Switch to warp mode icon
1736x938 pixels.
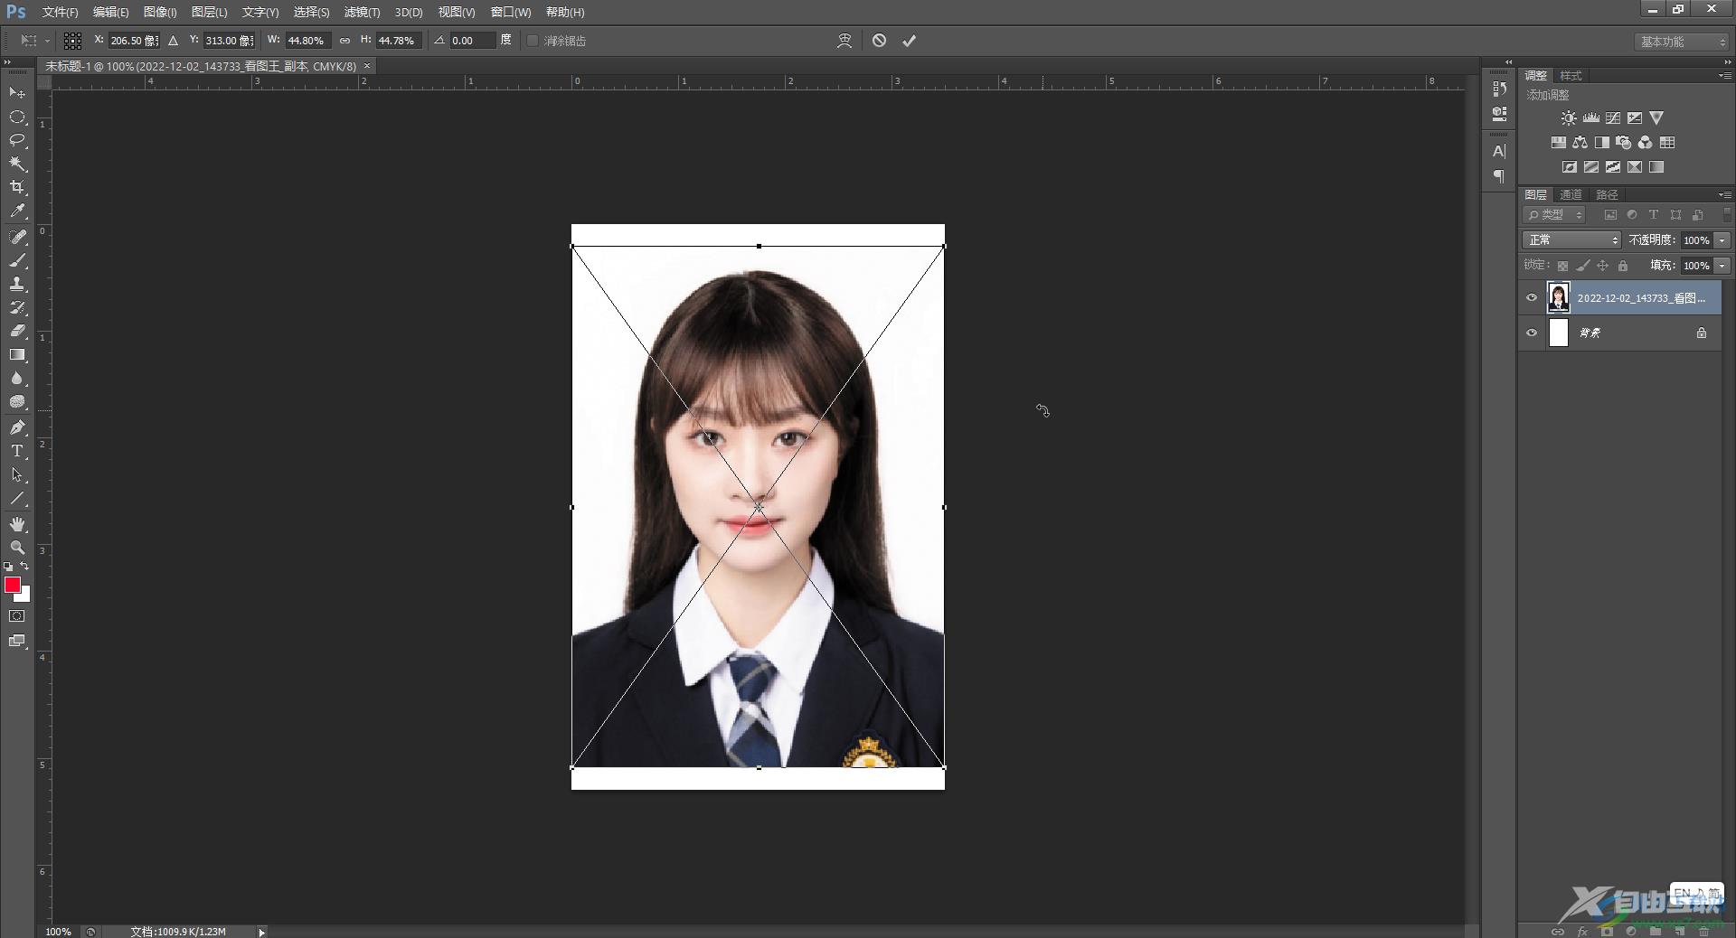click(844, 41)
